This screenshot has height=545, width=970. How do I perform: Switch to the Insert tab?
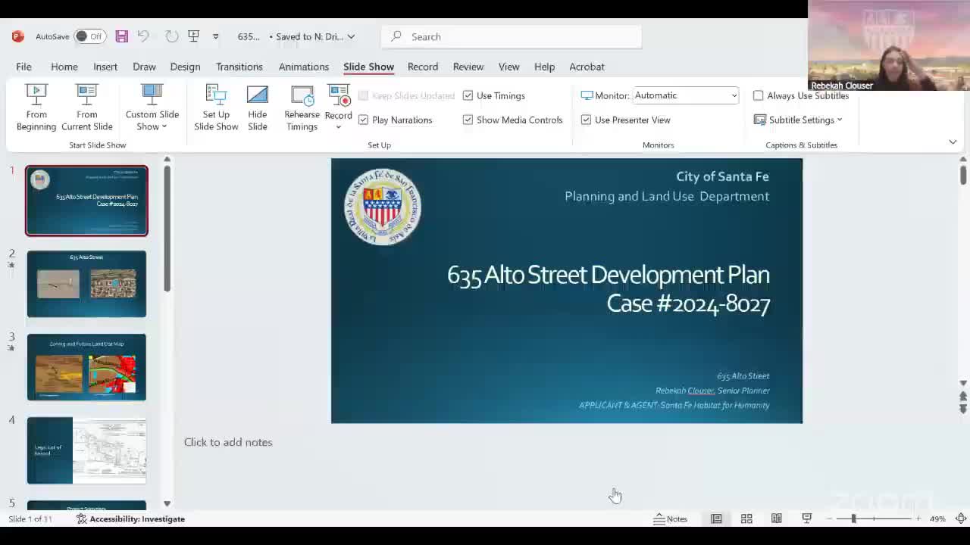105,67
